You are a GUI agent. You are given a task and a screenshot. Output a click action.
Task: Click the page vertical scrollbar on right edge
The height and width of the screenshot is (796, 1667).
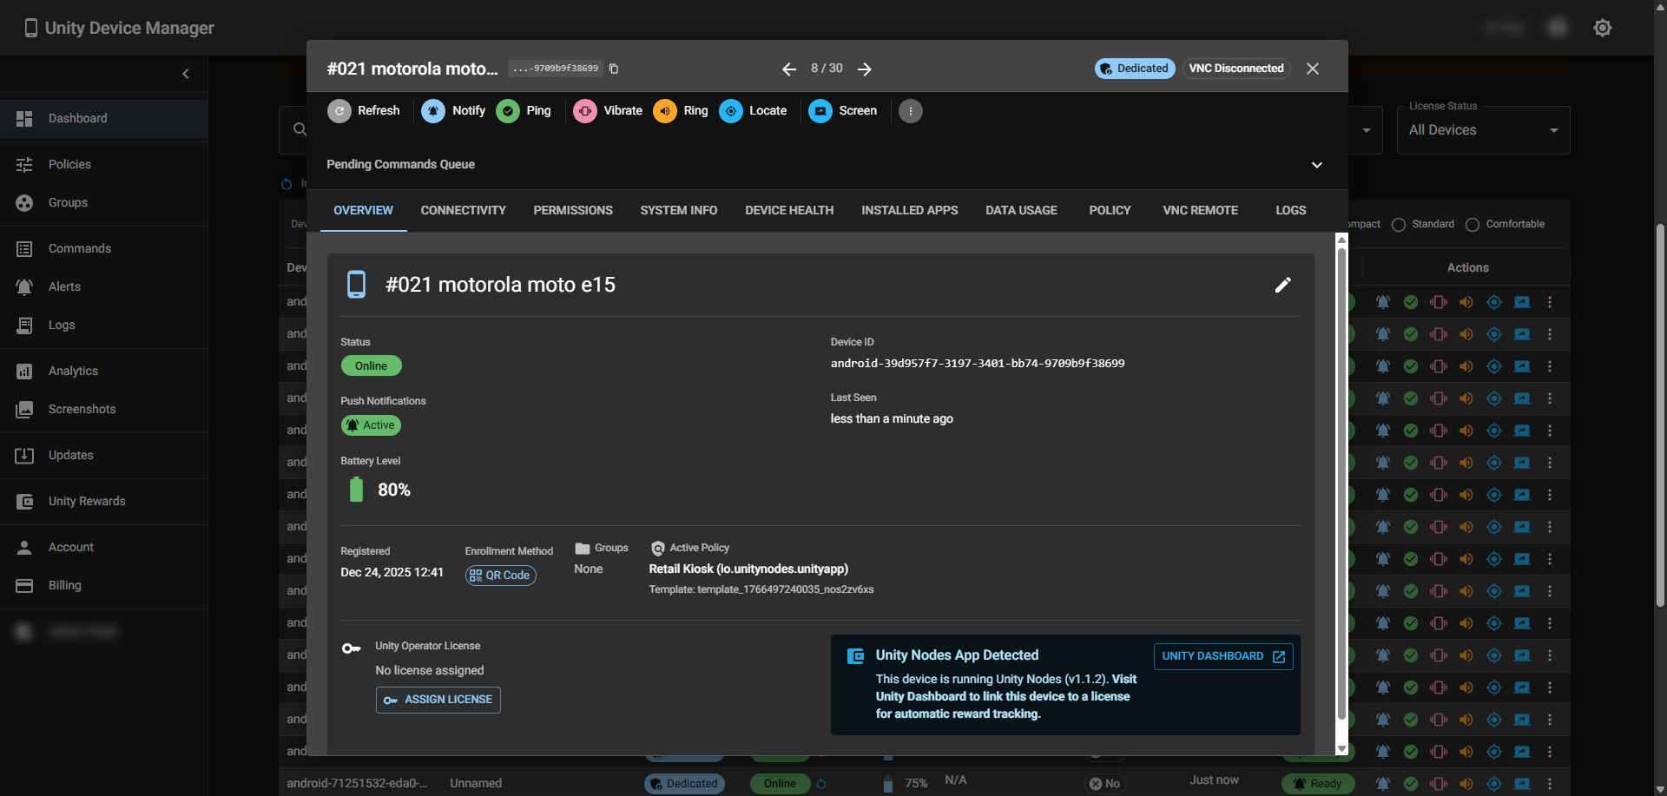click(1660, 415)
